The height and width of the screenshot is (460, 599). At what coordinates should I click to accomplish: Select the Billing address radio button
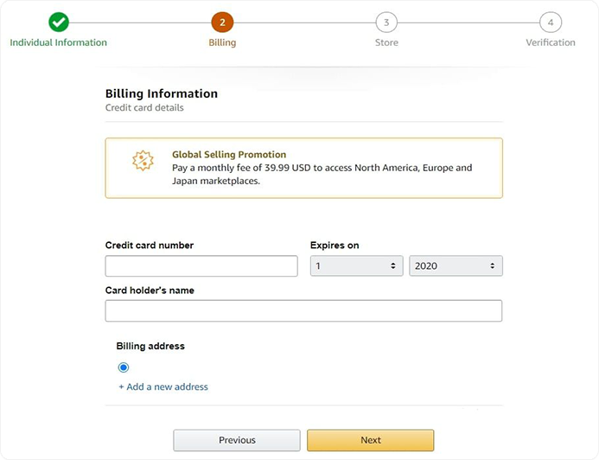tap(124, 367)
